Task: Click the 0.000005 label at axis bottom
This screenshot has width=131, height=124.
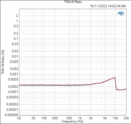Action: point(11,115)
